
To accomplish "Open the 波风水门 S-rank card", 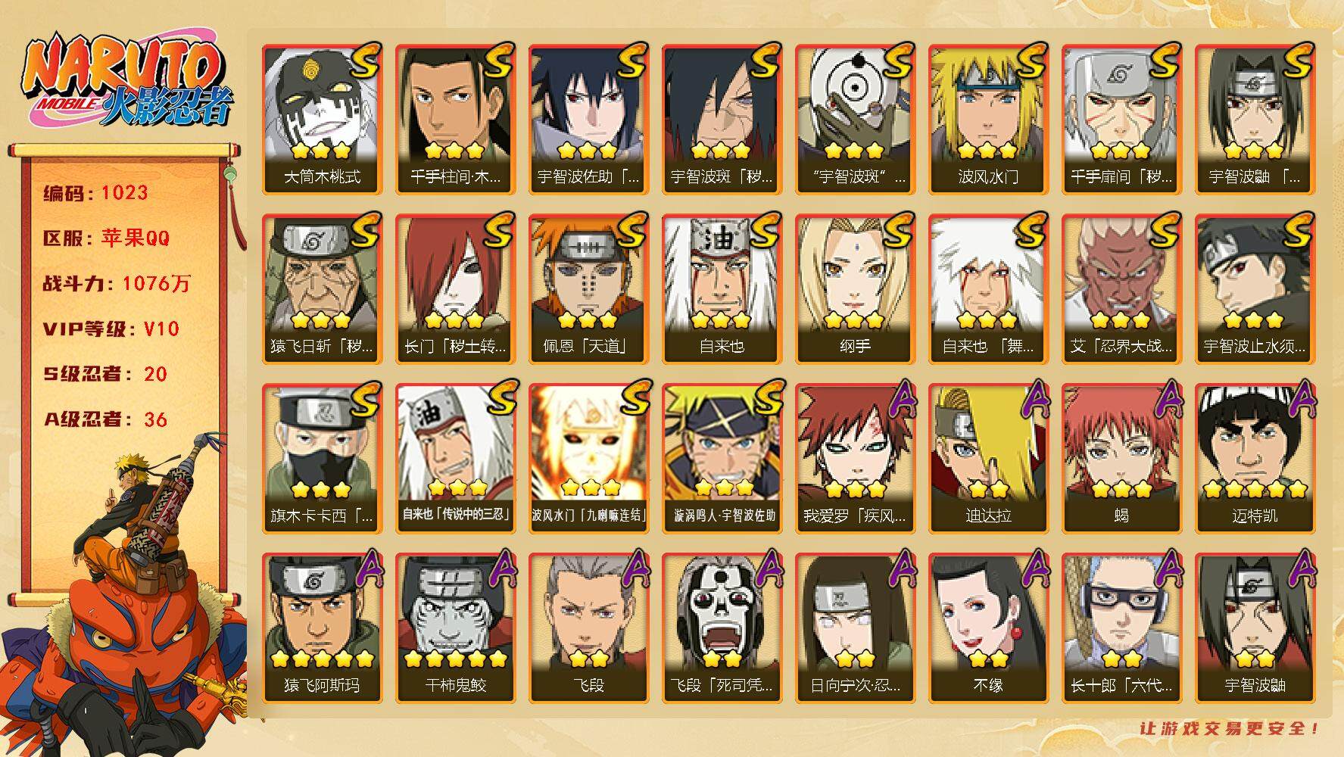I will pos(988,120).
